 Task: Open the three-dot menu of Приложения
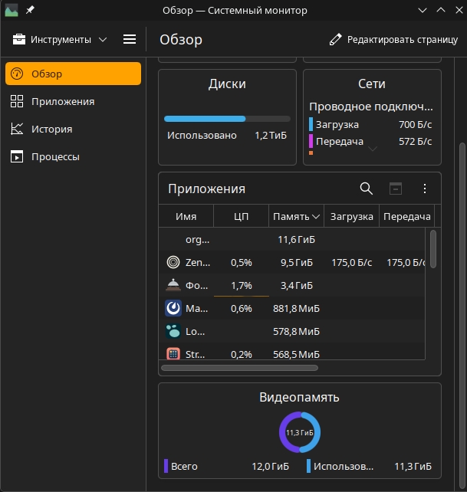[425, 189]
